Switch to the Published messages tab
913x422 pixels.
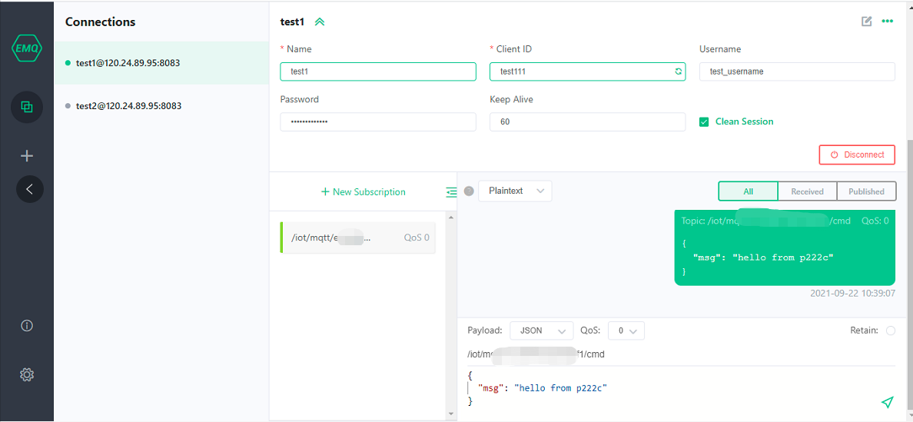click(866, 191)
